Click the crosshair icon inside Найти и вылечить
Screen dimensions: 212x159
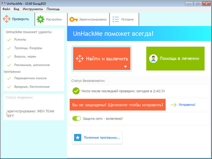point(79,59)
